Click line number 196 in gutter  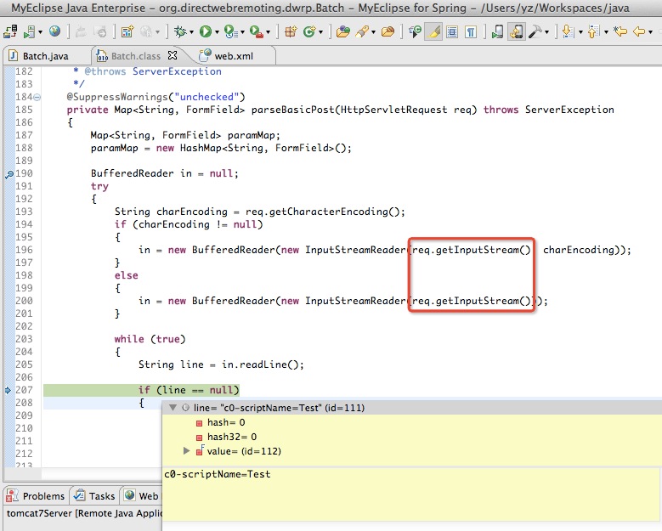click(x=24, y=250)
